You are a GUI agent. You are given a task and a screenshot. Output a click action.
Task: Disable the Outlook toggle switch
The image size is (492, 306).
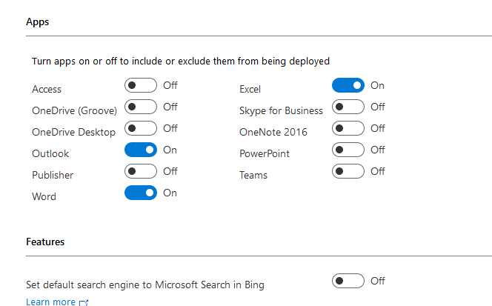click(141, 150)
